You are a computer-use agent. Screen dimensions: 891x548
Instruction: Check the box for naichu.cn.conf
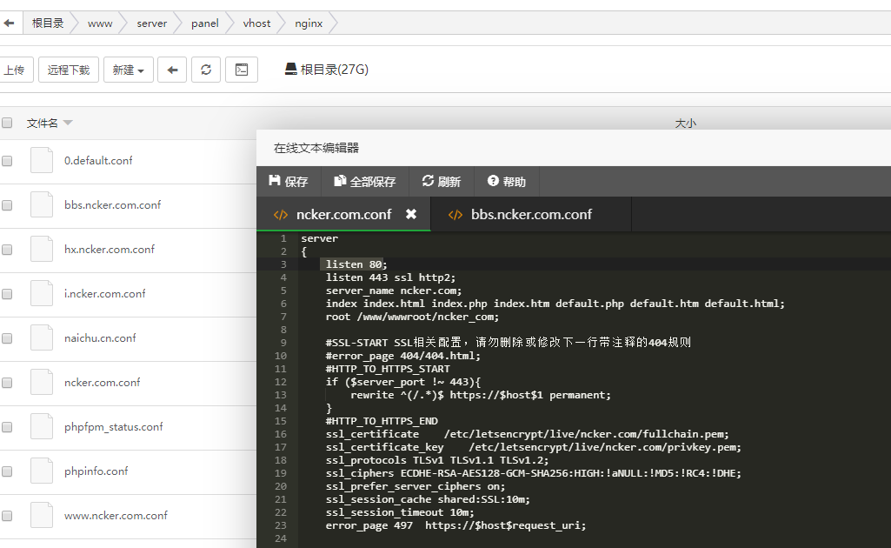click(x=7, y=338)
